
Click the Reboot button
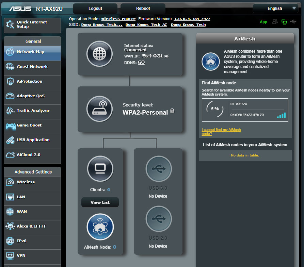pyautogui.click(x=143, y=9)
